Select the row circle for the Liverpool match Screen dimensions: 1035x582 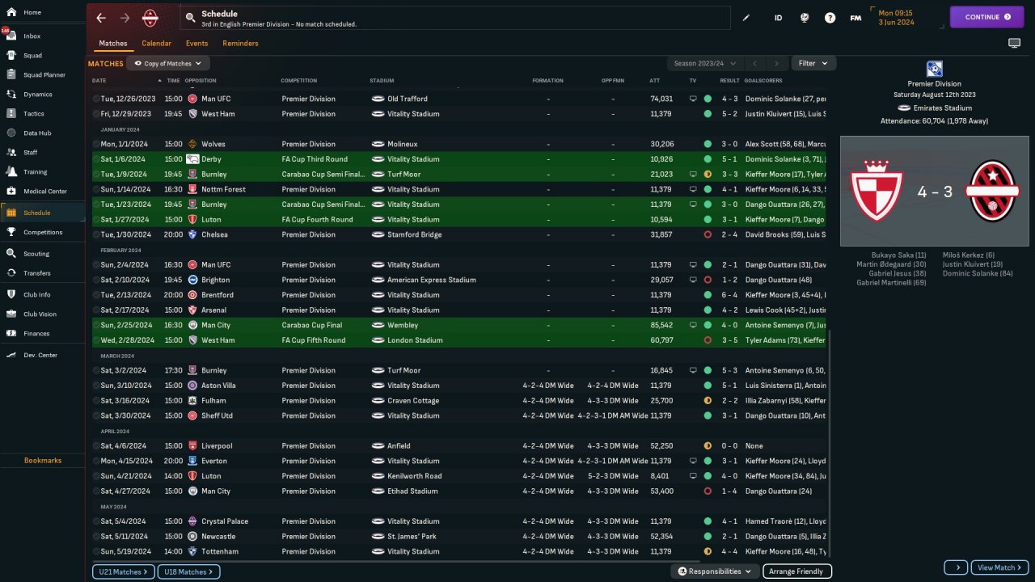(x=96, y=445)
